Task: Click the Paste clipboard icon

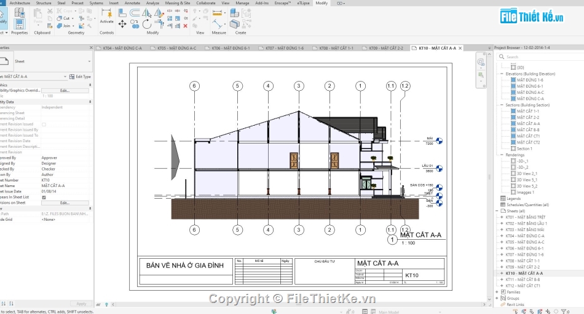Action: coord(38,13)
